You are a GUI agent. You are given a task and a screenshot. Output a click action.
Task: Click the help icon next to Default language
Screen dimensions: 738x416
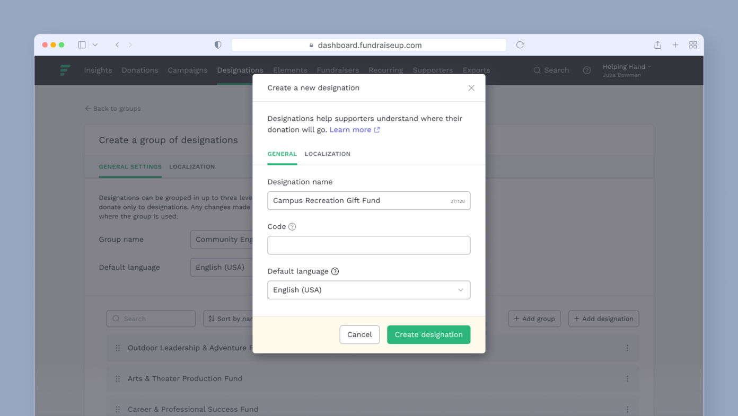click(335, 271)
